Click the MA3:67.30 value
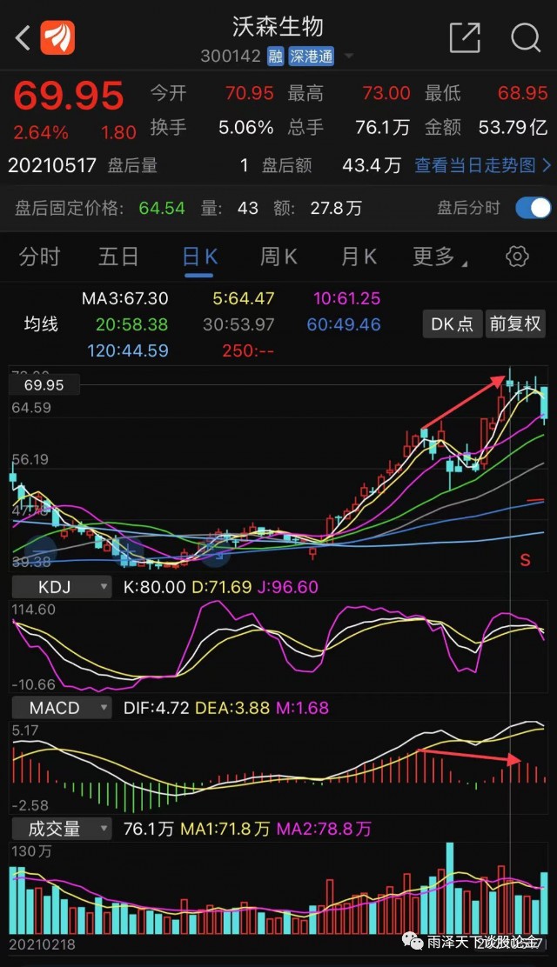 coord(124,298)
